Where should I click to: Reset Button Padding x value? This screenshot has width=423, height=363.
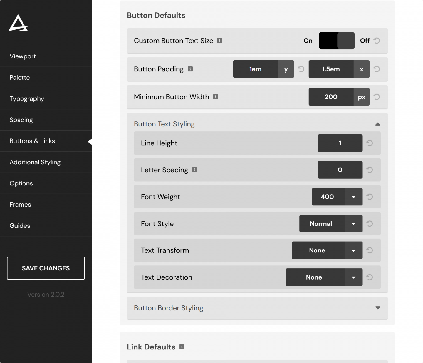pyautogui.click(x=377, y=69)
